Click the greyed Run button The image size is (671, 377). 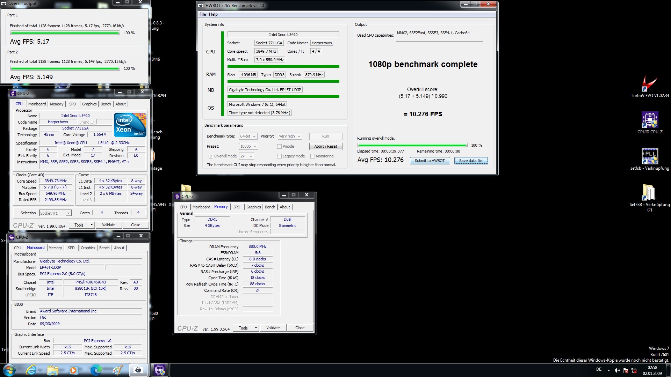tap(326, 136)
